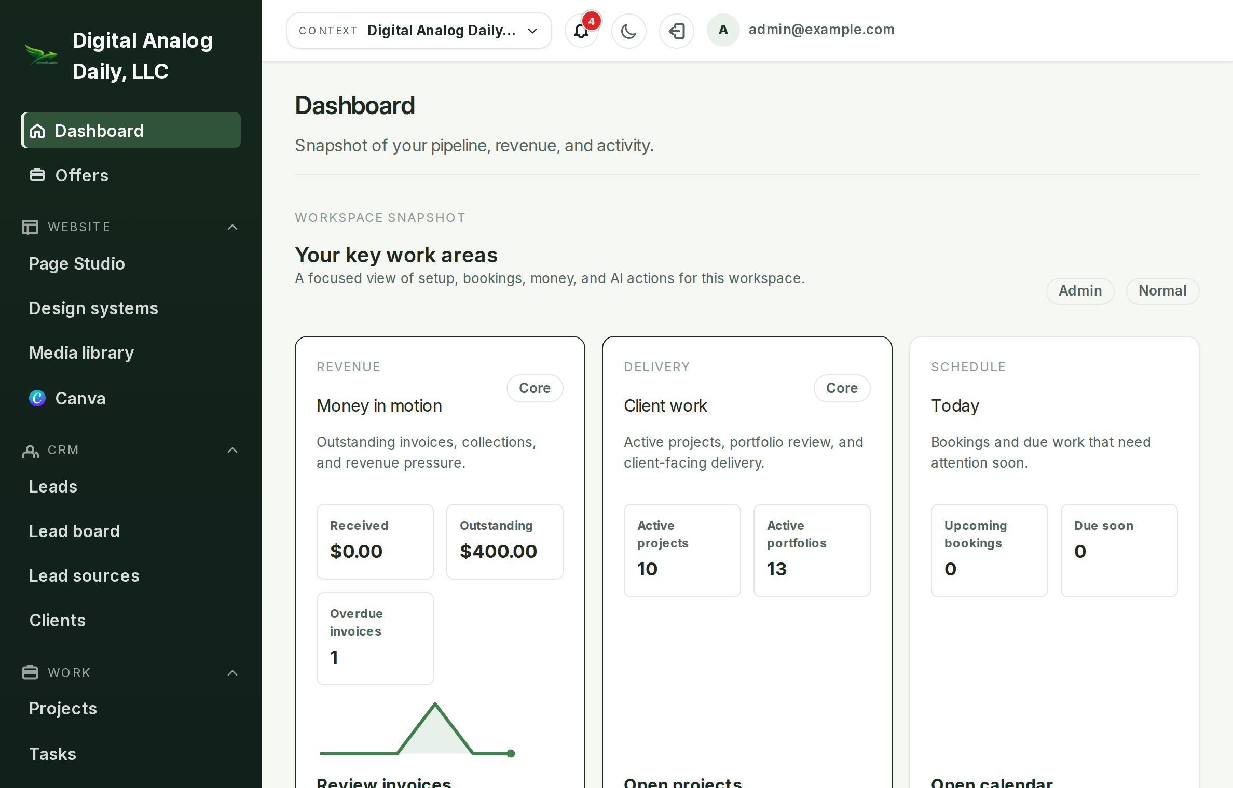1233x788 pixels.
Task: Collapse the Website sidebar section
Action: [232, 227]
